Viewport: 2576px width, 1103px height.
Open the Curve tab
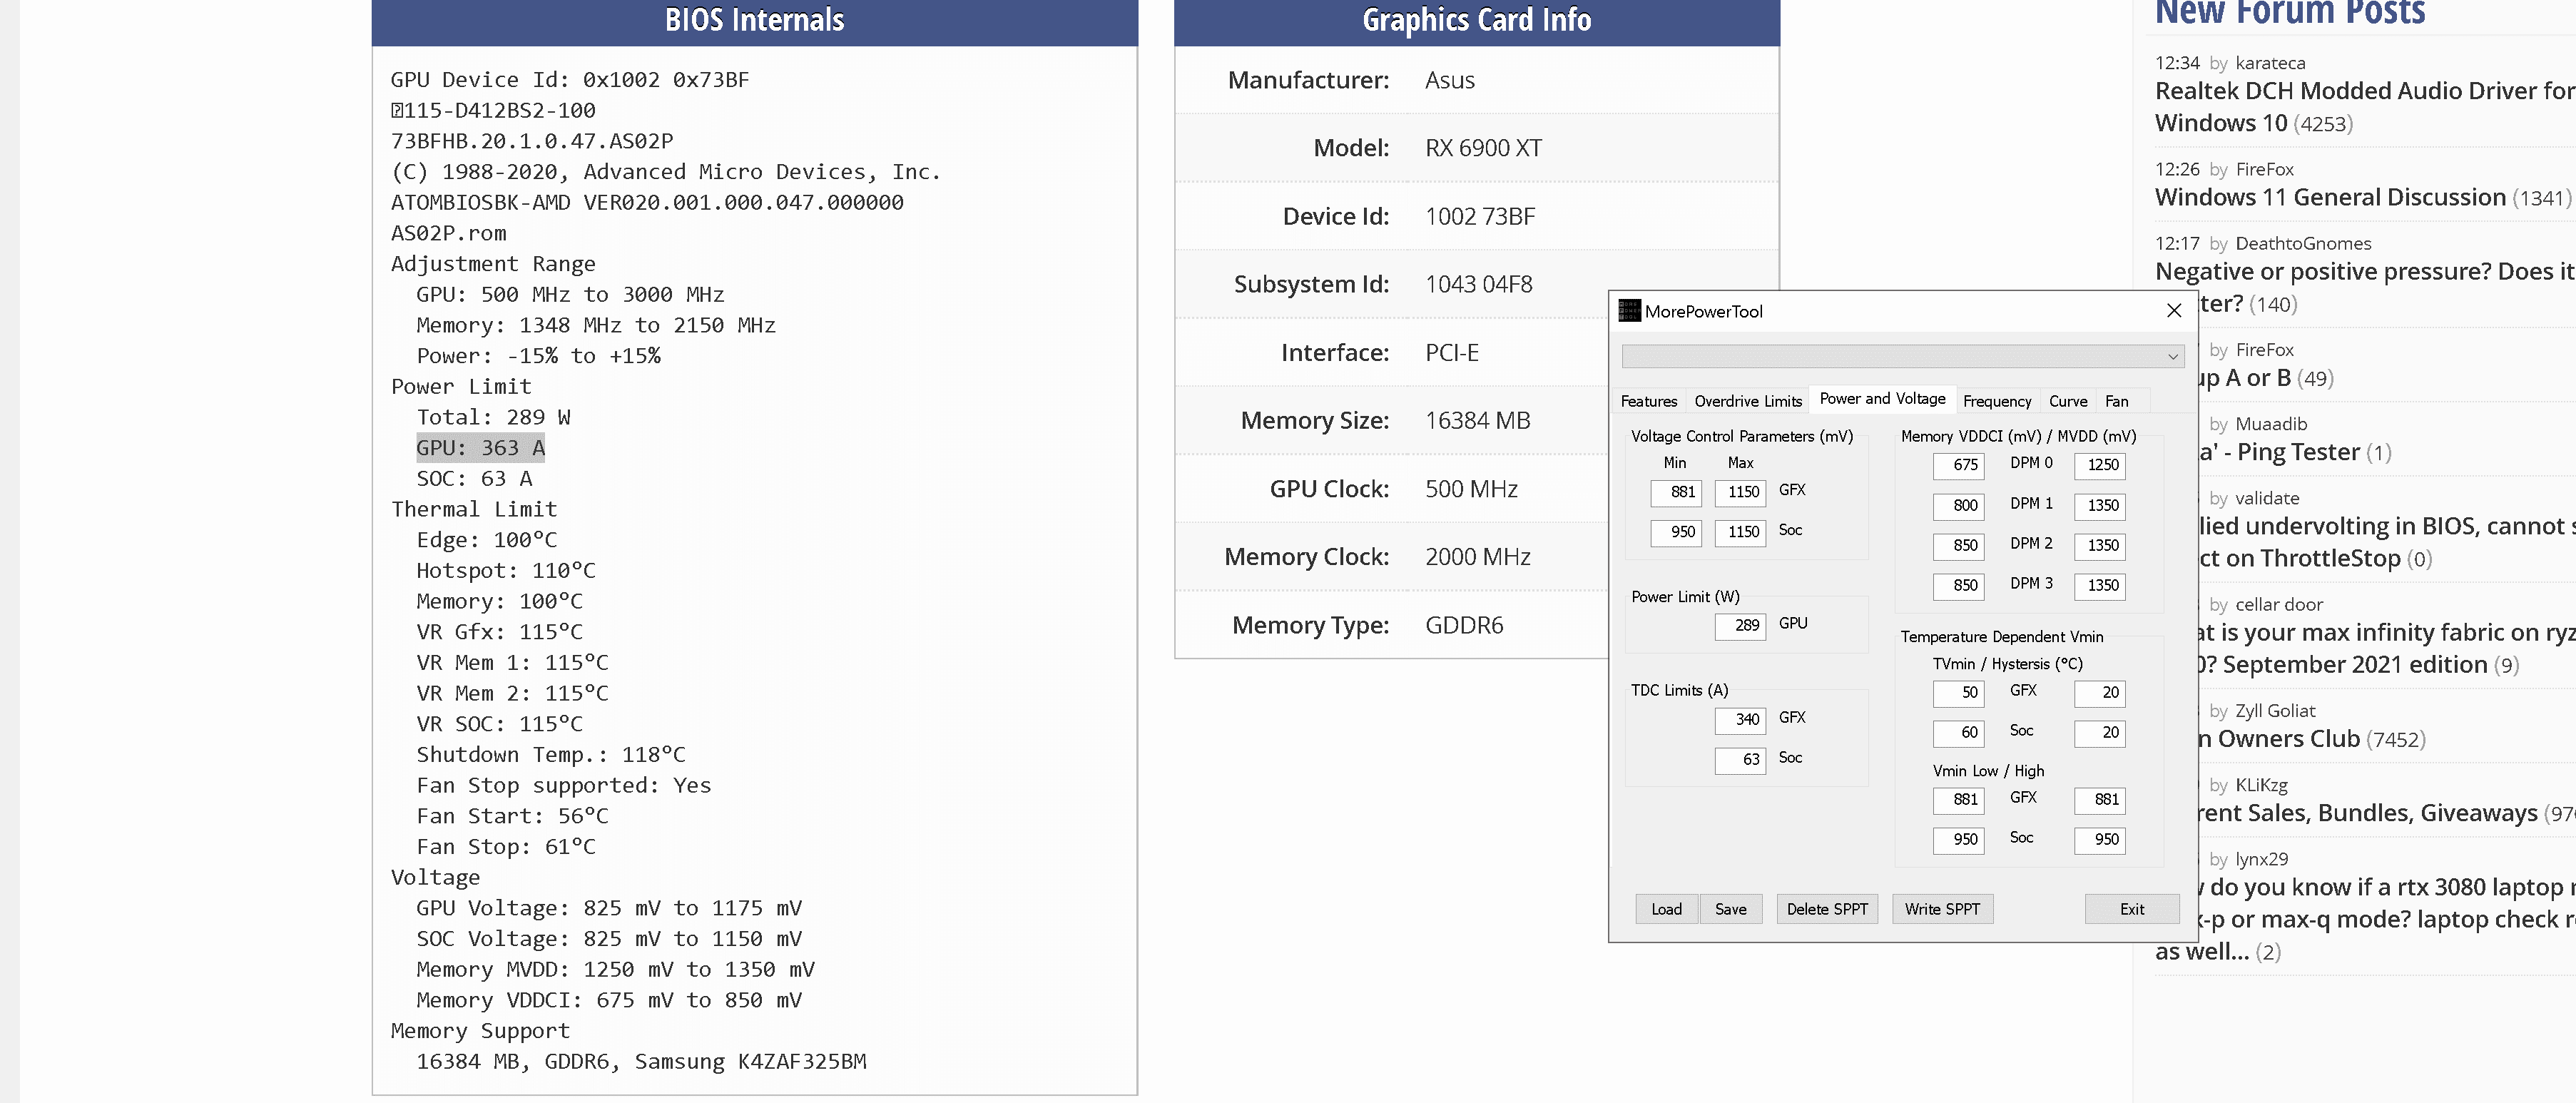2067,401
